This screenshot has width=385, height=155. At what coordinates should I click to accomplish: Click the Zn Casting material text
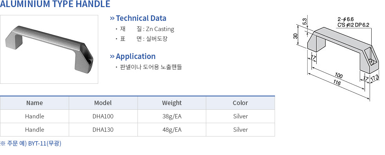pos(160,29)
